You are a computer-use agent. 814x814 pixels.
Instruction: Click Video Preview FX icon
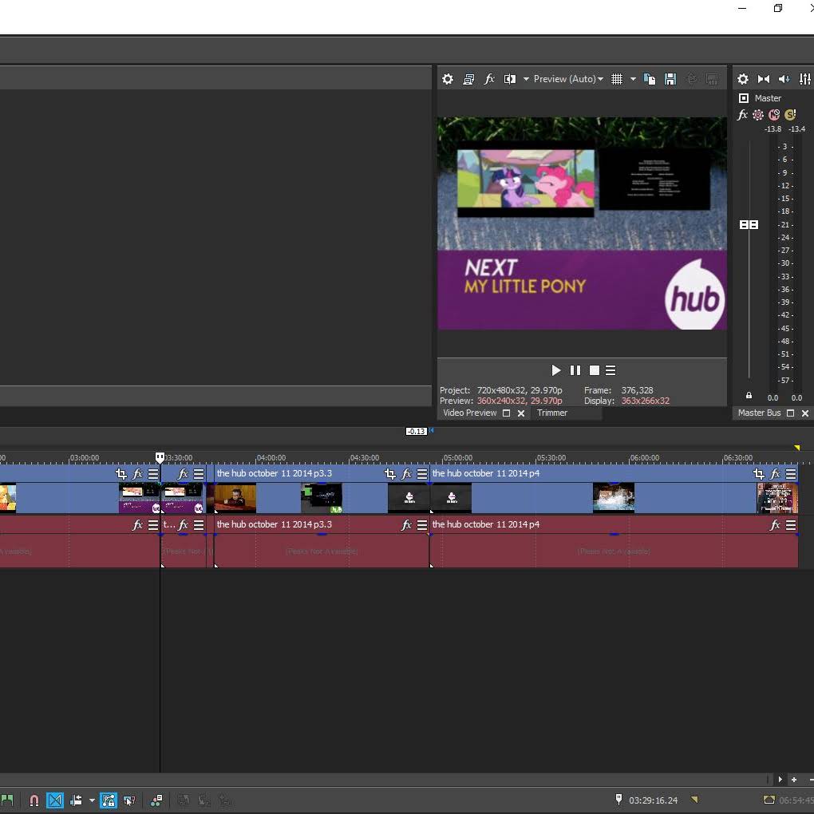point(489,79)
